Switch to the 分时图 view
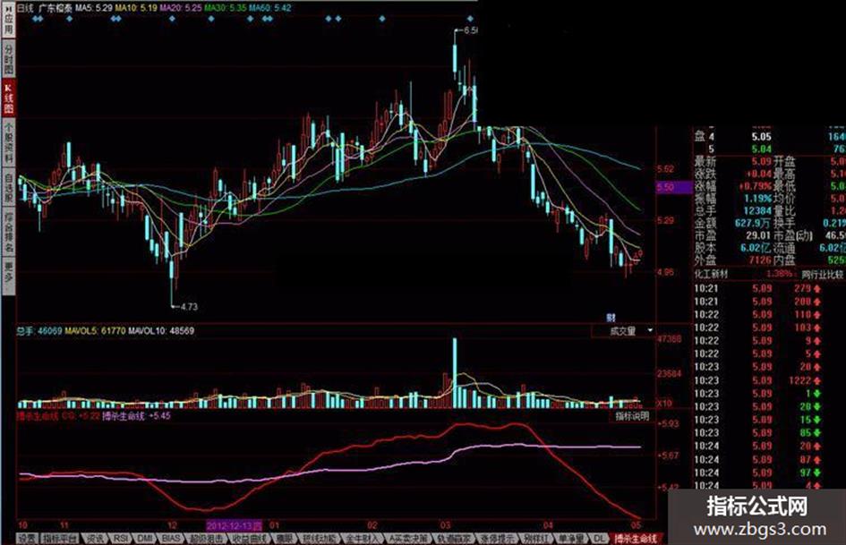The height and width of the screenshot is (545, 846). (8, 60)
